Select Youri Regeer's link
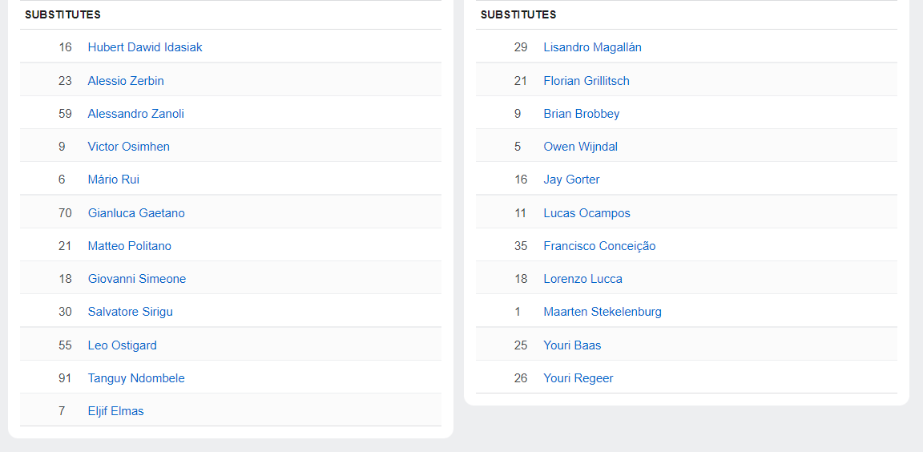This screenshot has height=452, width=923. tap(578, 378)
